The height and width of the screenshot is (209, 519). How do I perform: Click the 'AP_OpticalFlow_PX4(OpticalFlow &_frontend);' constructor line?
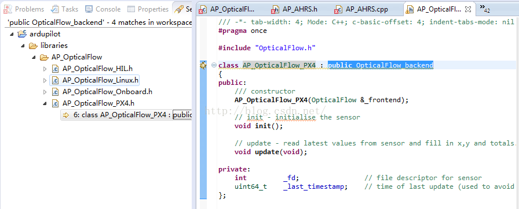click(321, 100)
